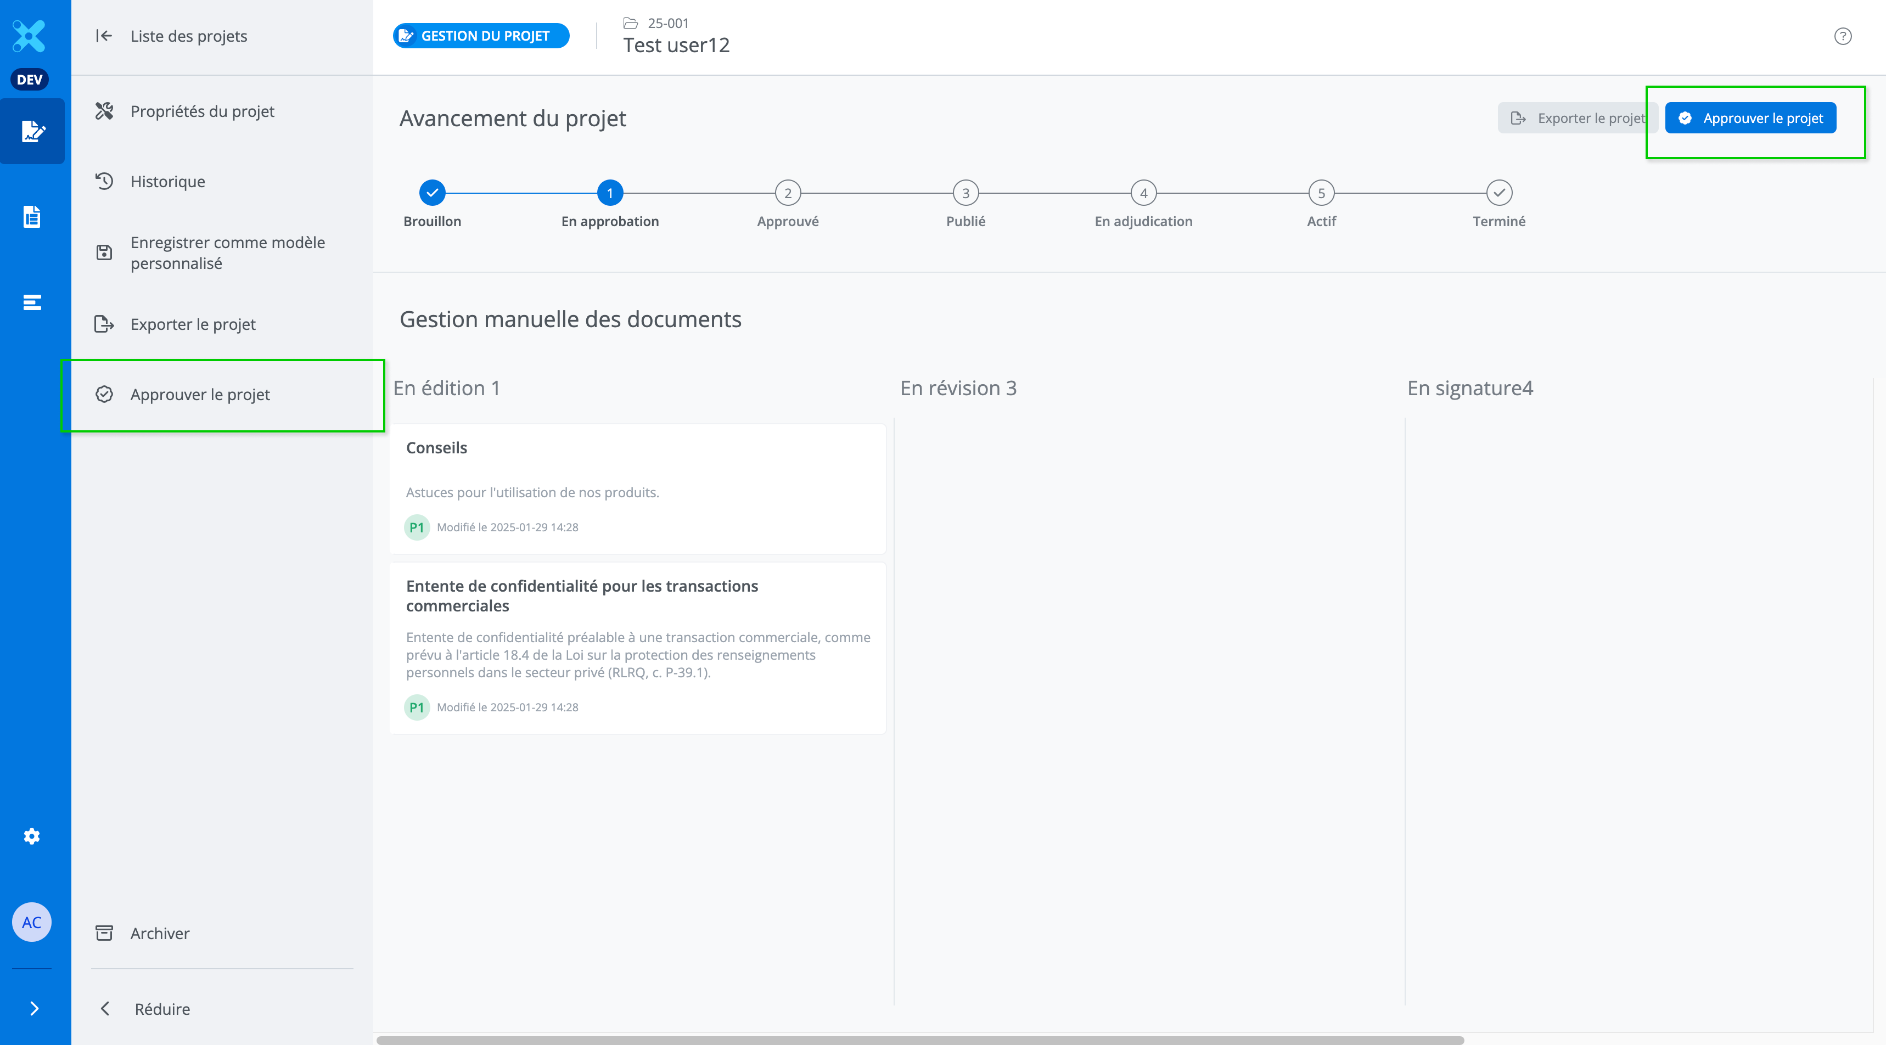Collapse the menu with Réduire
The width and height of the screenshot is (1886, 1045).
[161, 1008]
